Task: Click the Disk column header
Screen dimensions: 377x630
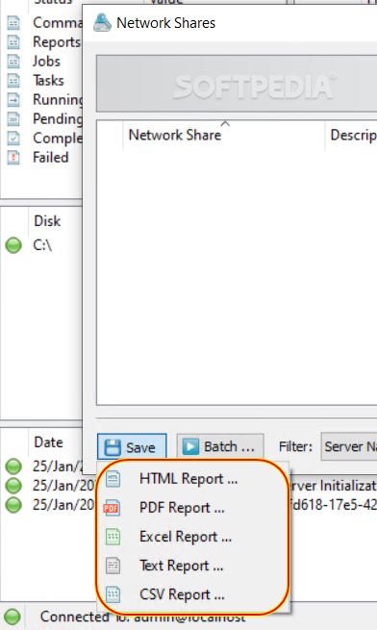Action: tap(56, 220)
